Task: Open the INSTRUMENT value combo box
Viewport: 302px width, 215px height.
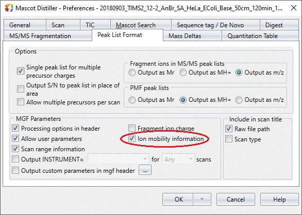Action: (118, 159)
